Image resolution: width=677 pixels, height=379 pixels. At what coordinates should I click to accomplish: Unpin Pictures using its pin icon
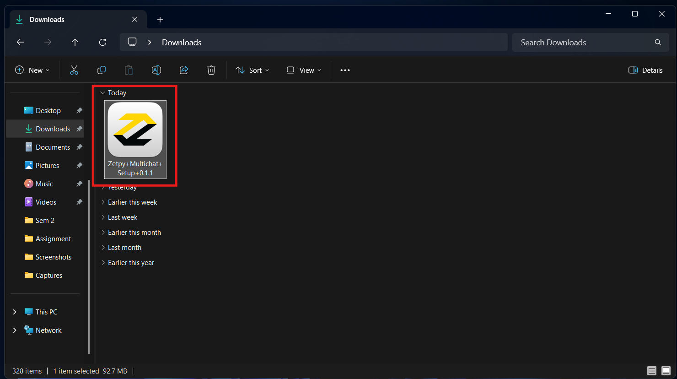click(79, 165)
